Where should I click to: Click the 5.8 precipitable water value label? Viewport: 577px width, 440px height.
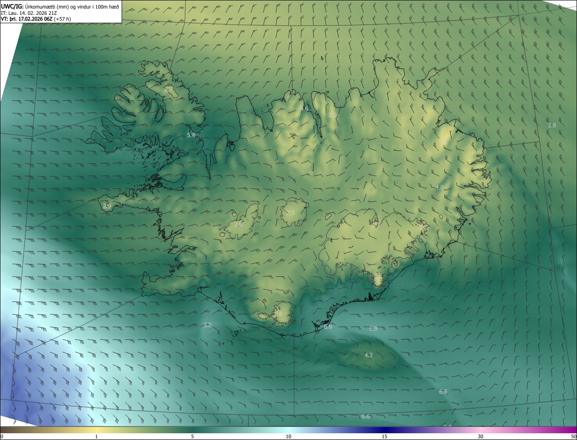[x=191, y=135]
